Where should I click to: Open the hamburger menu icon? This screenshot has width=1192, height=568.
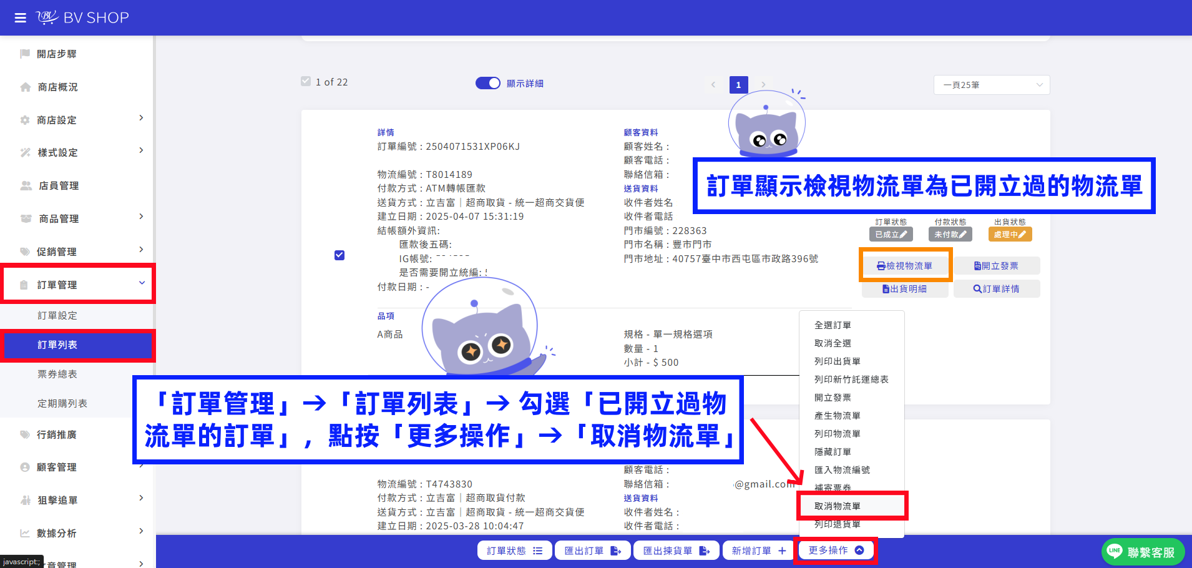(20, 17)
